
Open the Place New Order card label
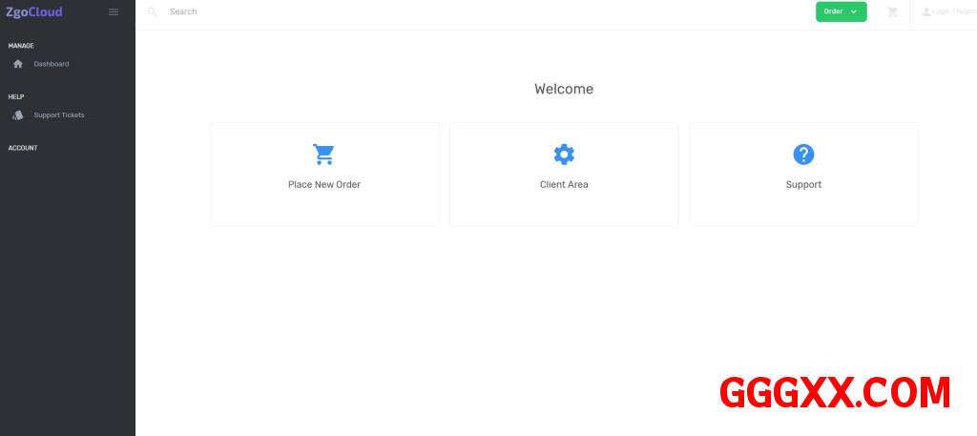pos(324,184)
